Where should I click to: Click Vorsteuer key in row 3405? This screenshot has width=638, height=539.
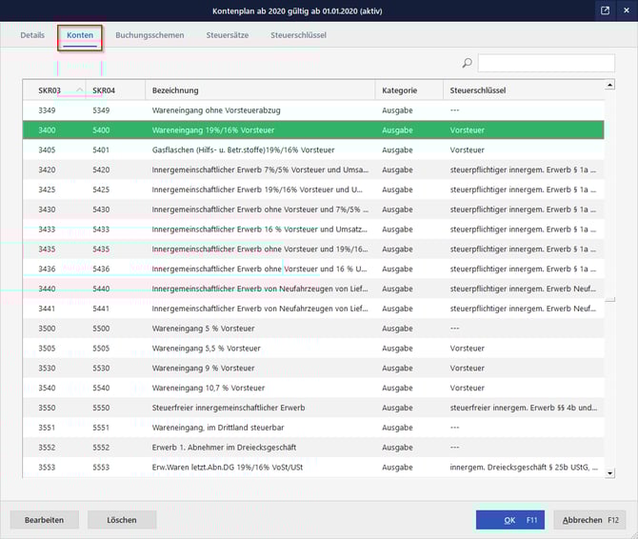(x=468, y=150)
